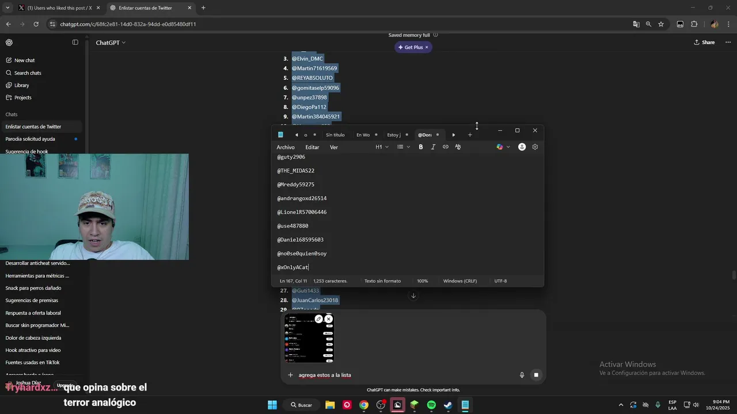
Task: Open the Editar menu
Action: (312, 147)
